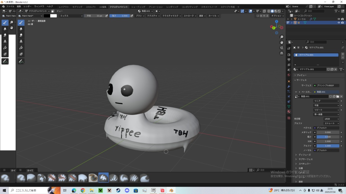Switch to the スカルプト workspace tab
Screen dimensions: 346x194
point(91,7)
